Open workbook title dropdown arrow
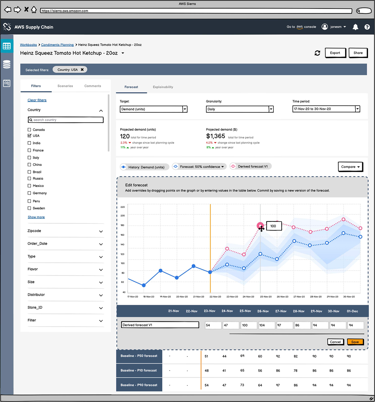375x402 pixels. pos(123,53)
